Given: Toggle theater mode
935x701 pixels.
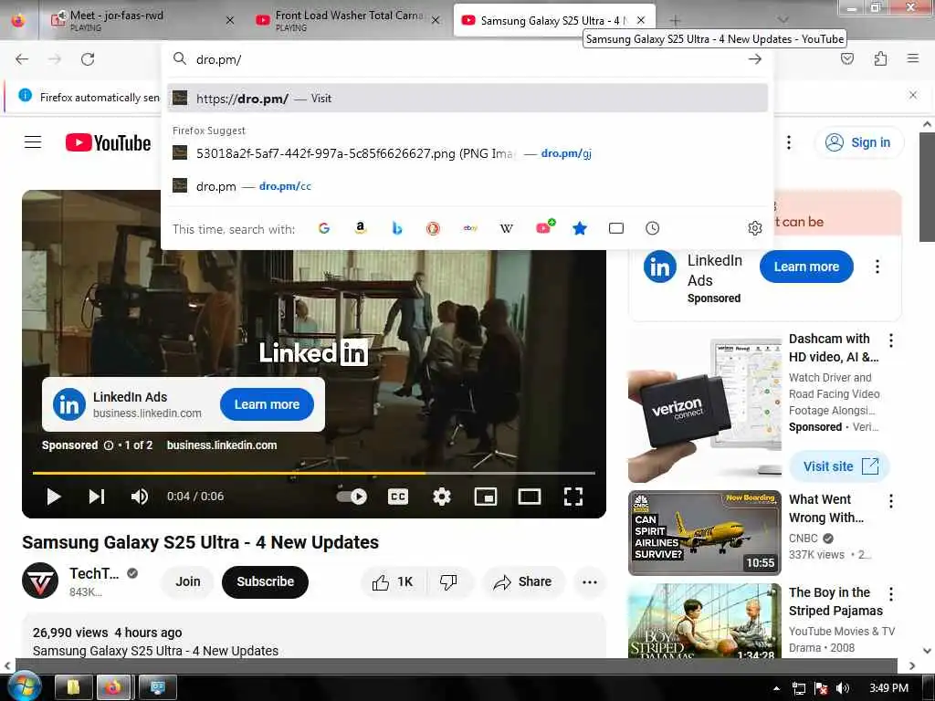Looking at the screenshot, I should [530, 497].
